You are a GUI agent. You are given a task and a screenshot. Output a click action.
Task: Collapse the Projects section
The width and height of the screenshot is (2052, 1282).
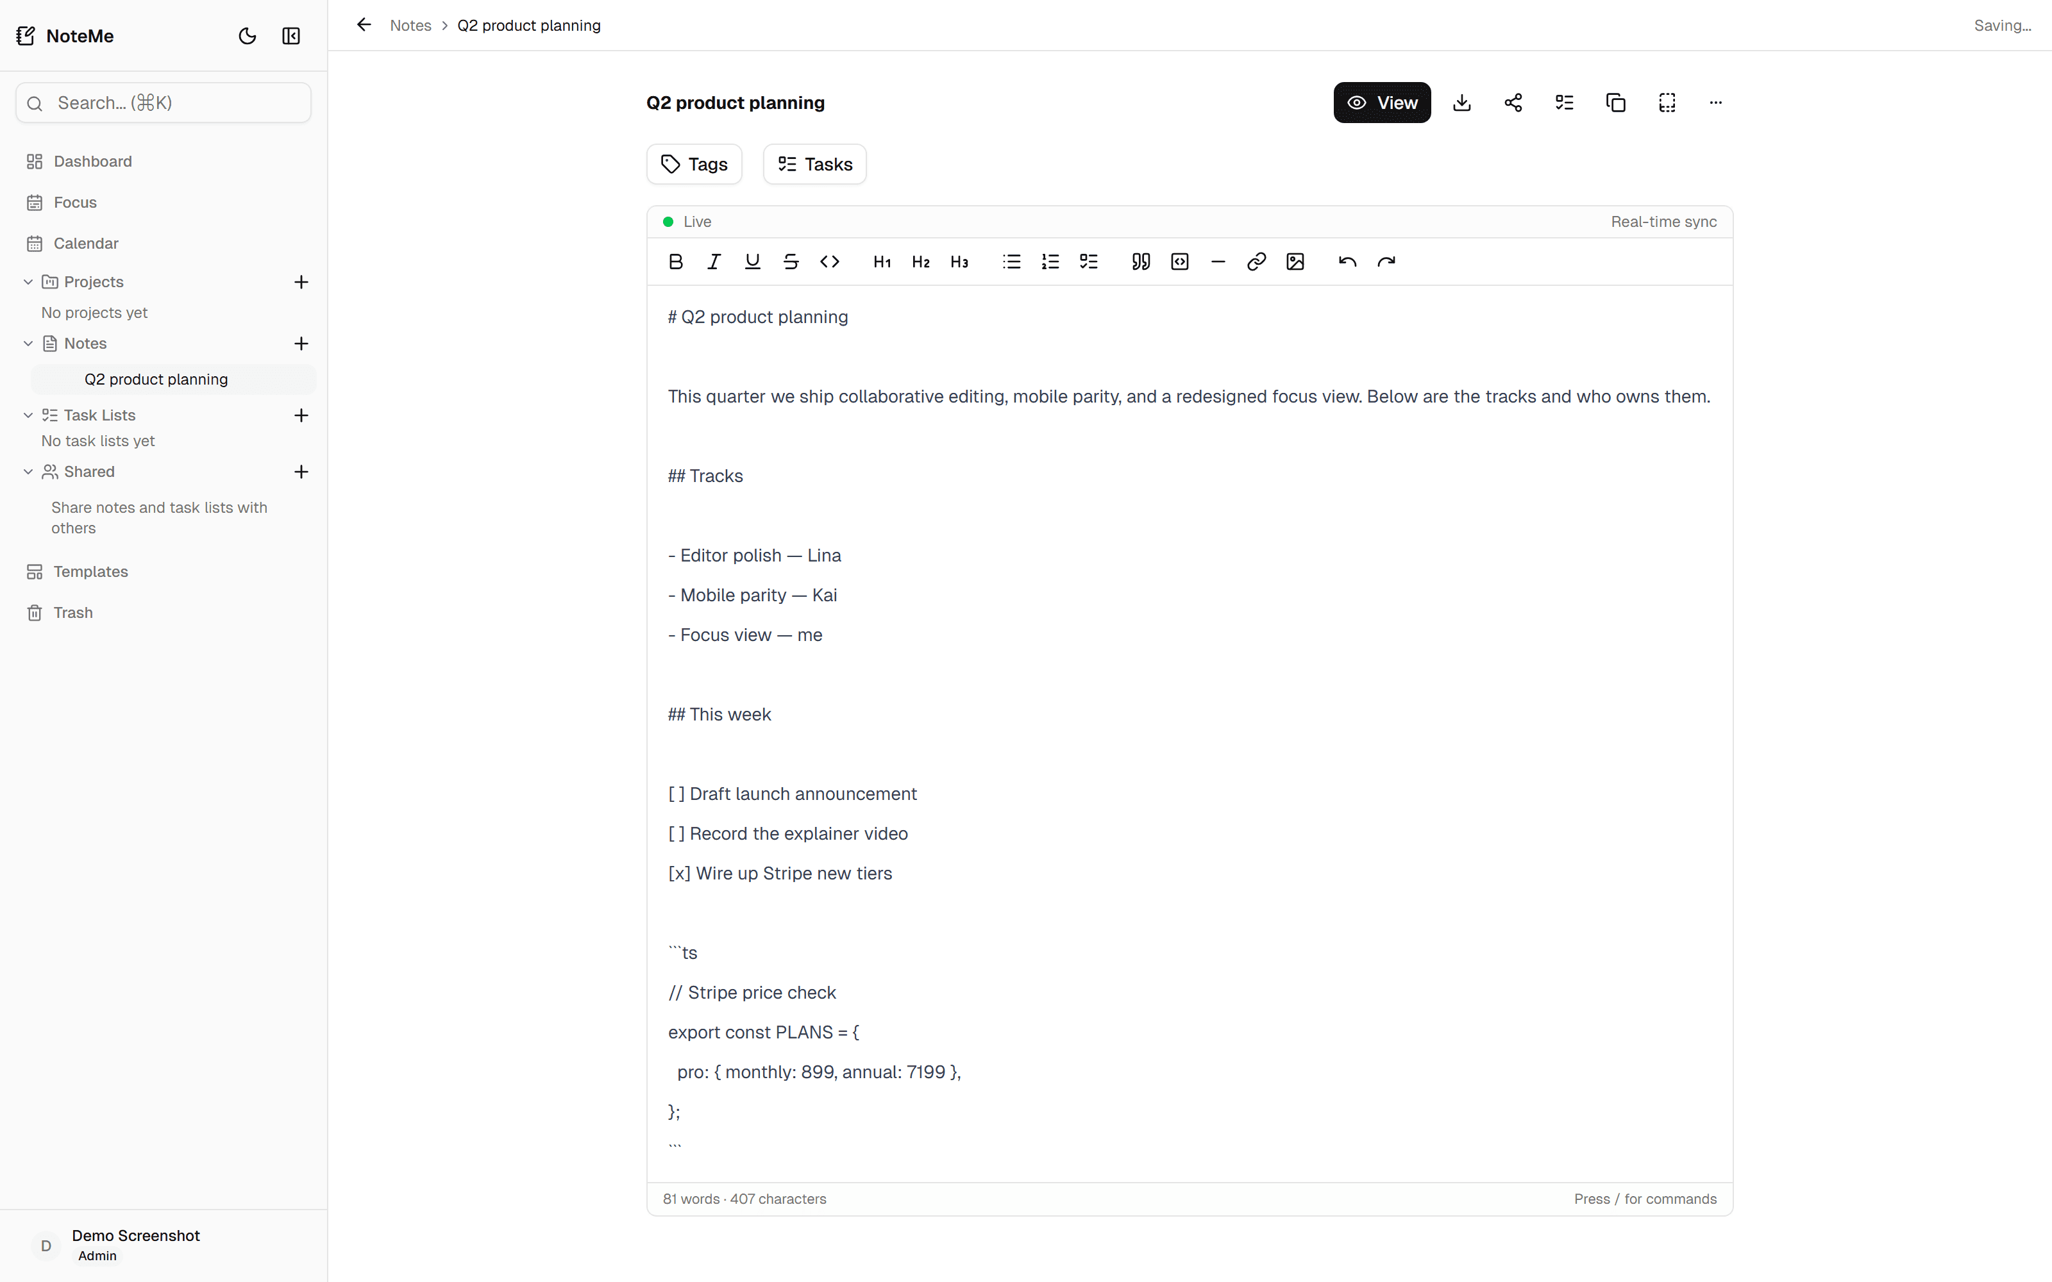tap(28, 281)
